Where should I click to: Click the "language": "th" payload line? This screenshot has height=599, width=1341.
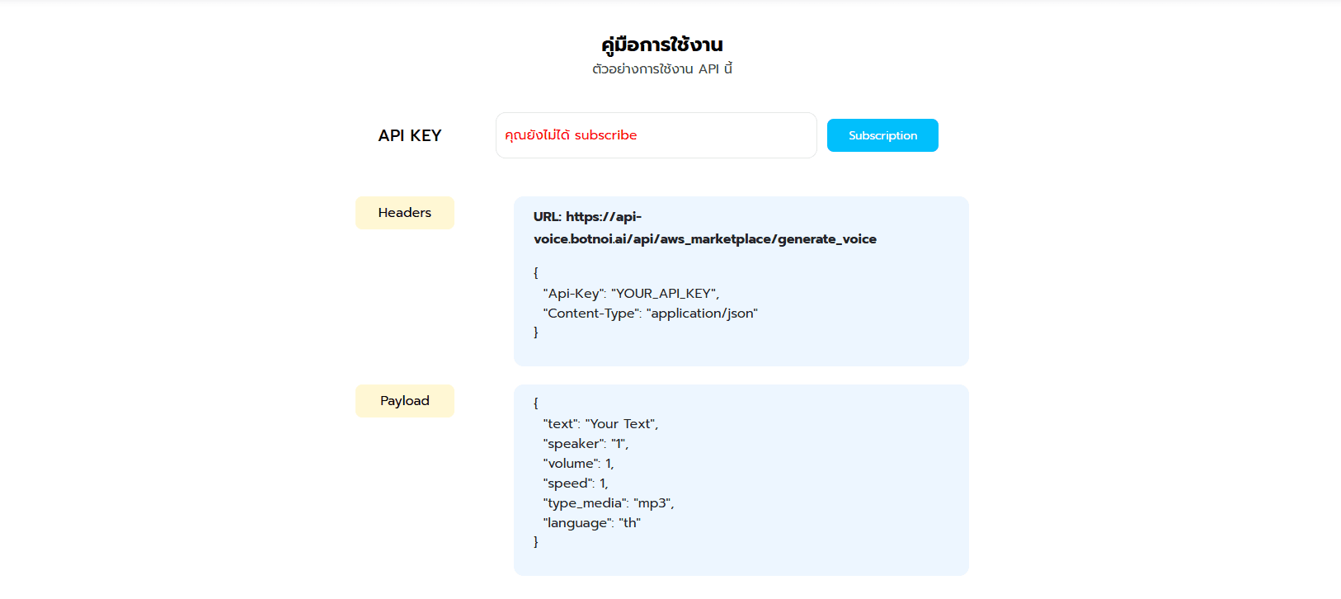(x=591, y=523)
